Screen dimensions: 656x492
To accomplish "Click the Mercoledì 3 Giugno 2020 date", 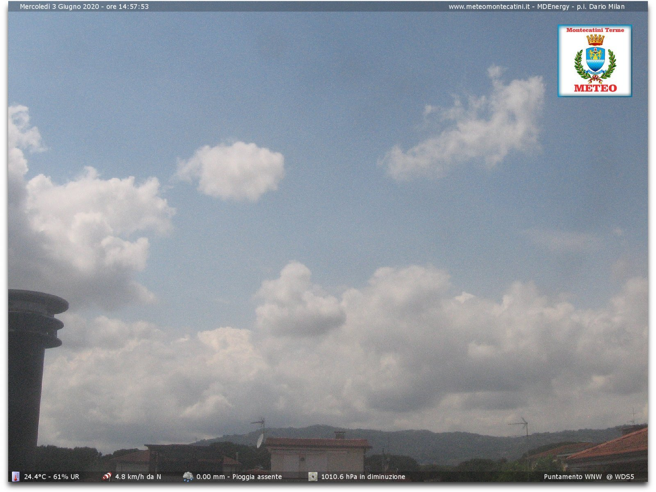I will (59, 7).
